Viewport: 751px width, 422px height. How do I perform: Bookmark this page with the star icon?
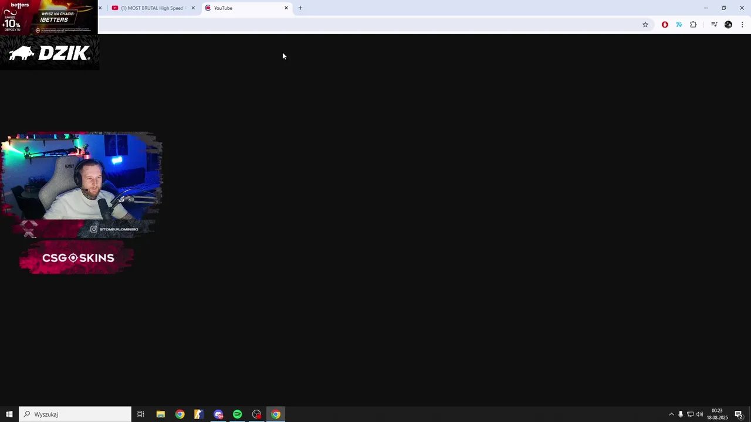coord(645,25)
